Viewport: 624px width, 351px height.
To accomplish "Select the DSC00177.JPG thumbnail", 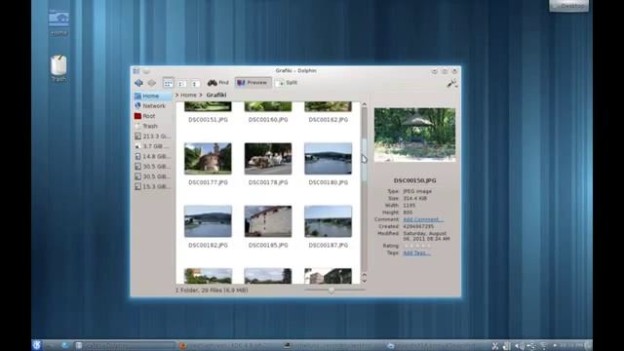I will pyautogui.click(x=208, y=158).
